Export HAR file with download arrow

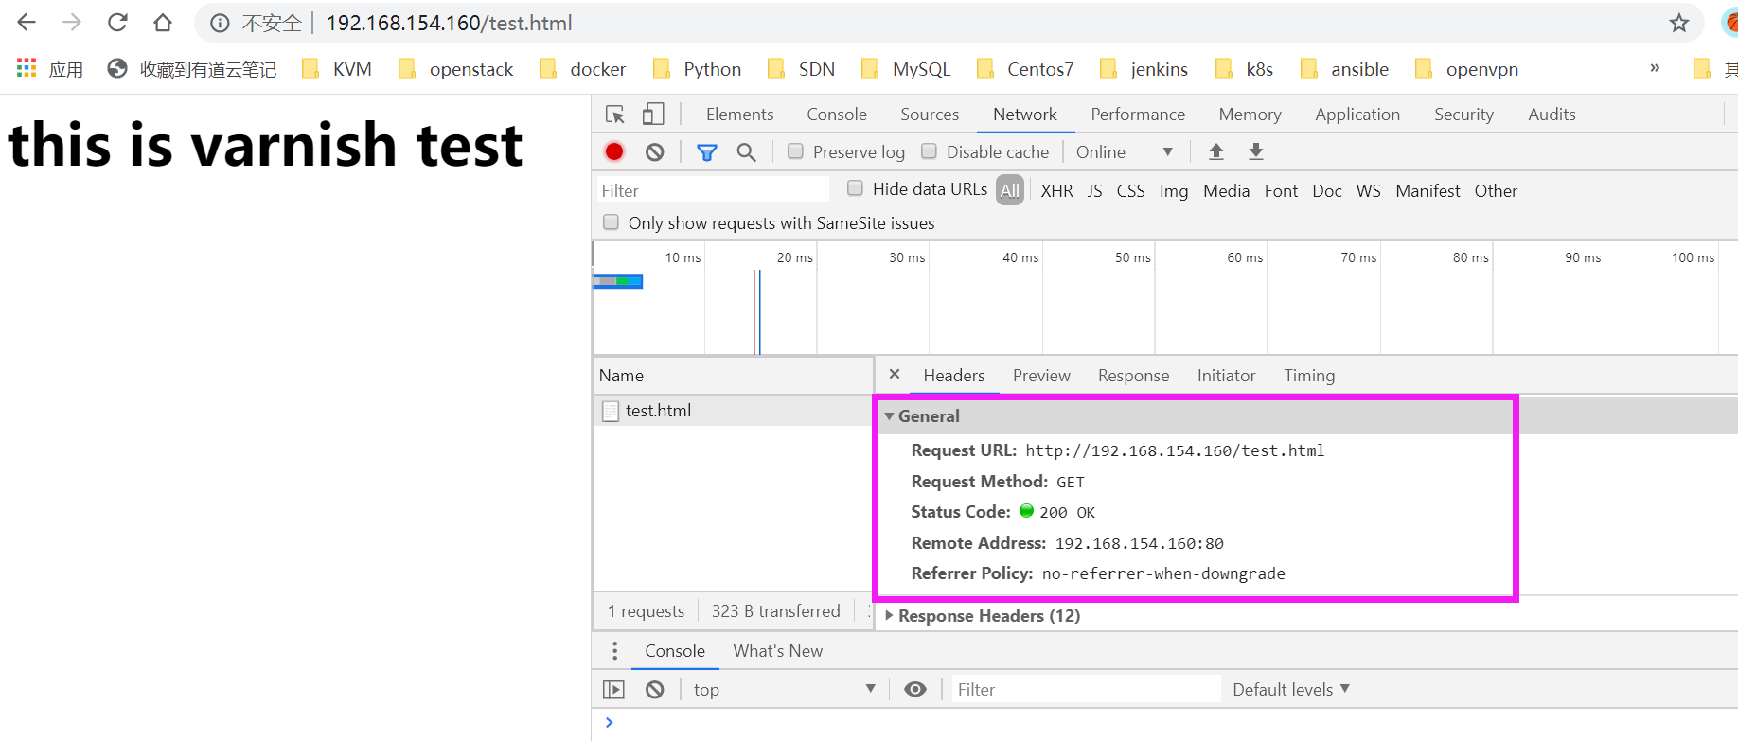click(1256, 151)
